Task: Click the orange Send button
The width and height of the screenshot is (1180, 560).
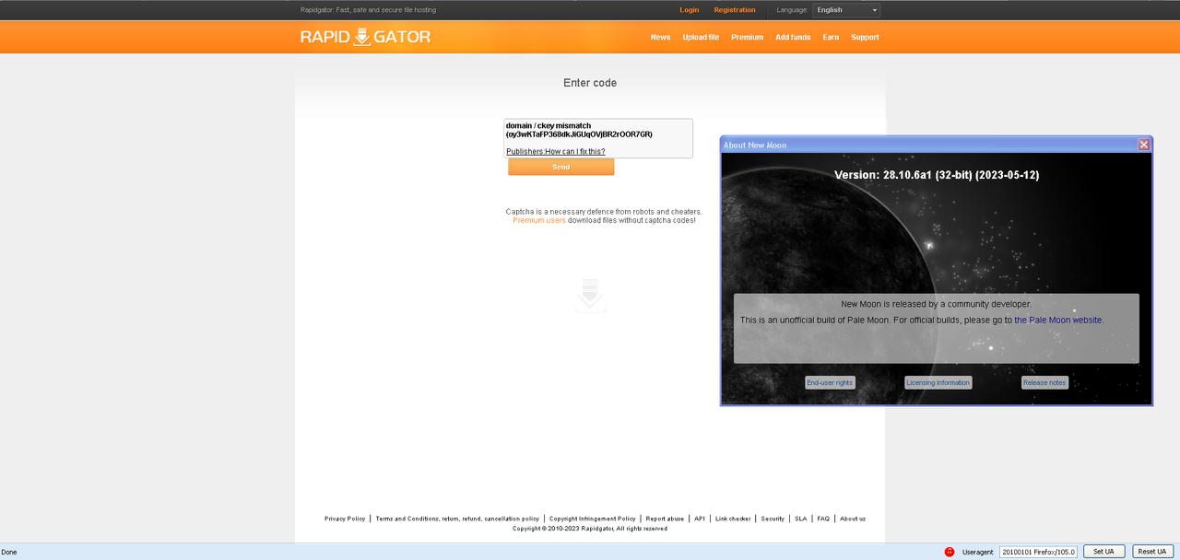Action: [x=561, y=167]
